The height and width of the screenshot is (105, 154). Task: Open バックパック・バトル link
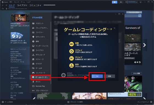click(17, 62)
